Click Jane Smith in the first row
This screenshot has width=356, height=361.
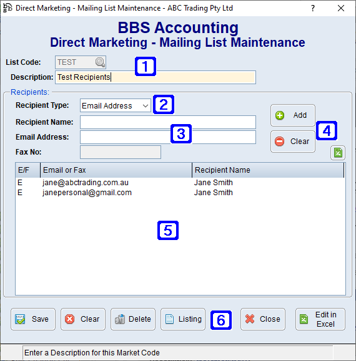213,183
